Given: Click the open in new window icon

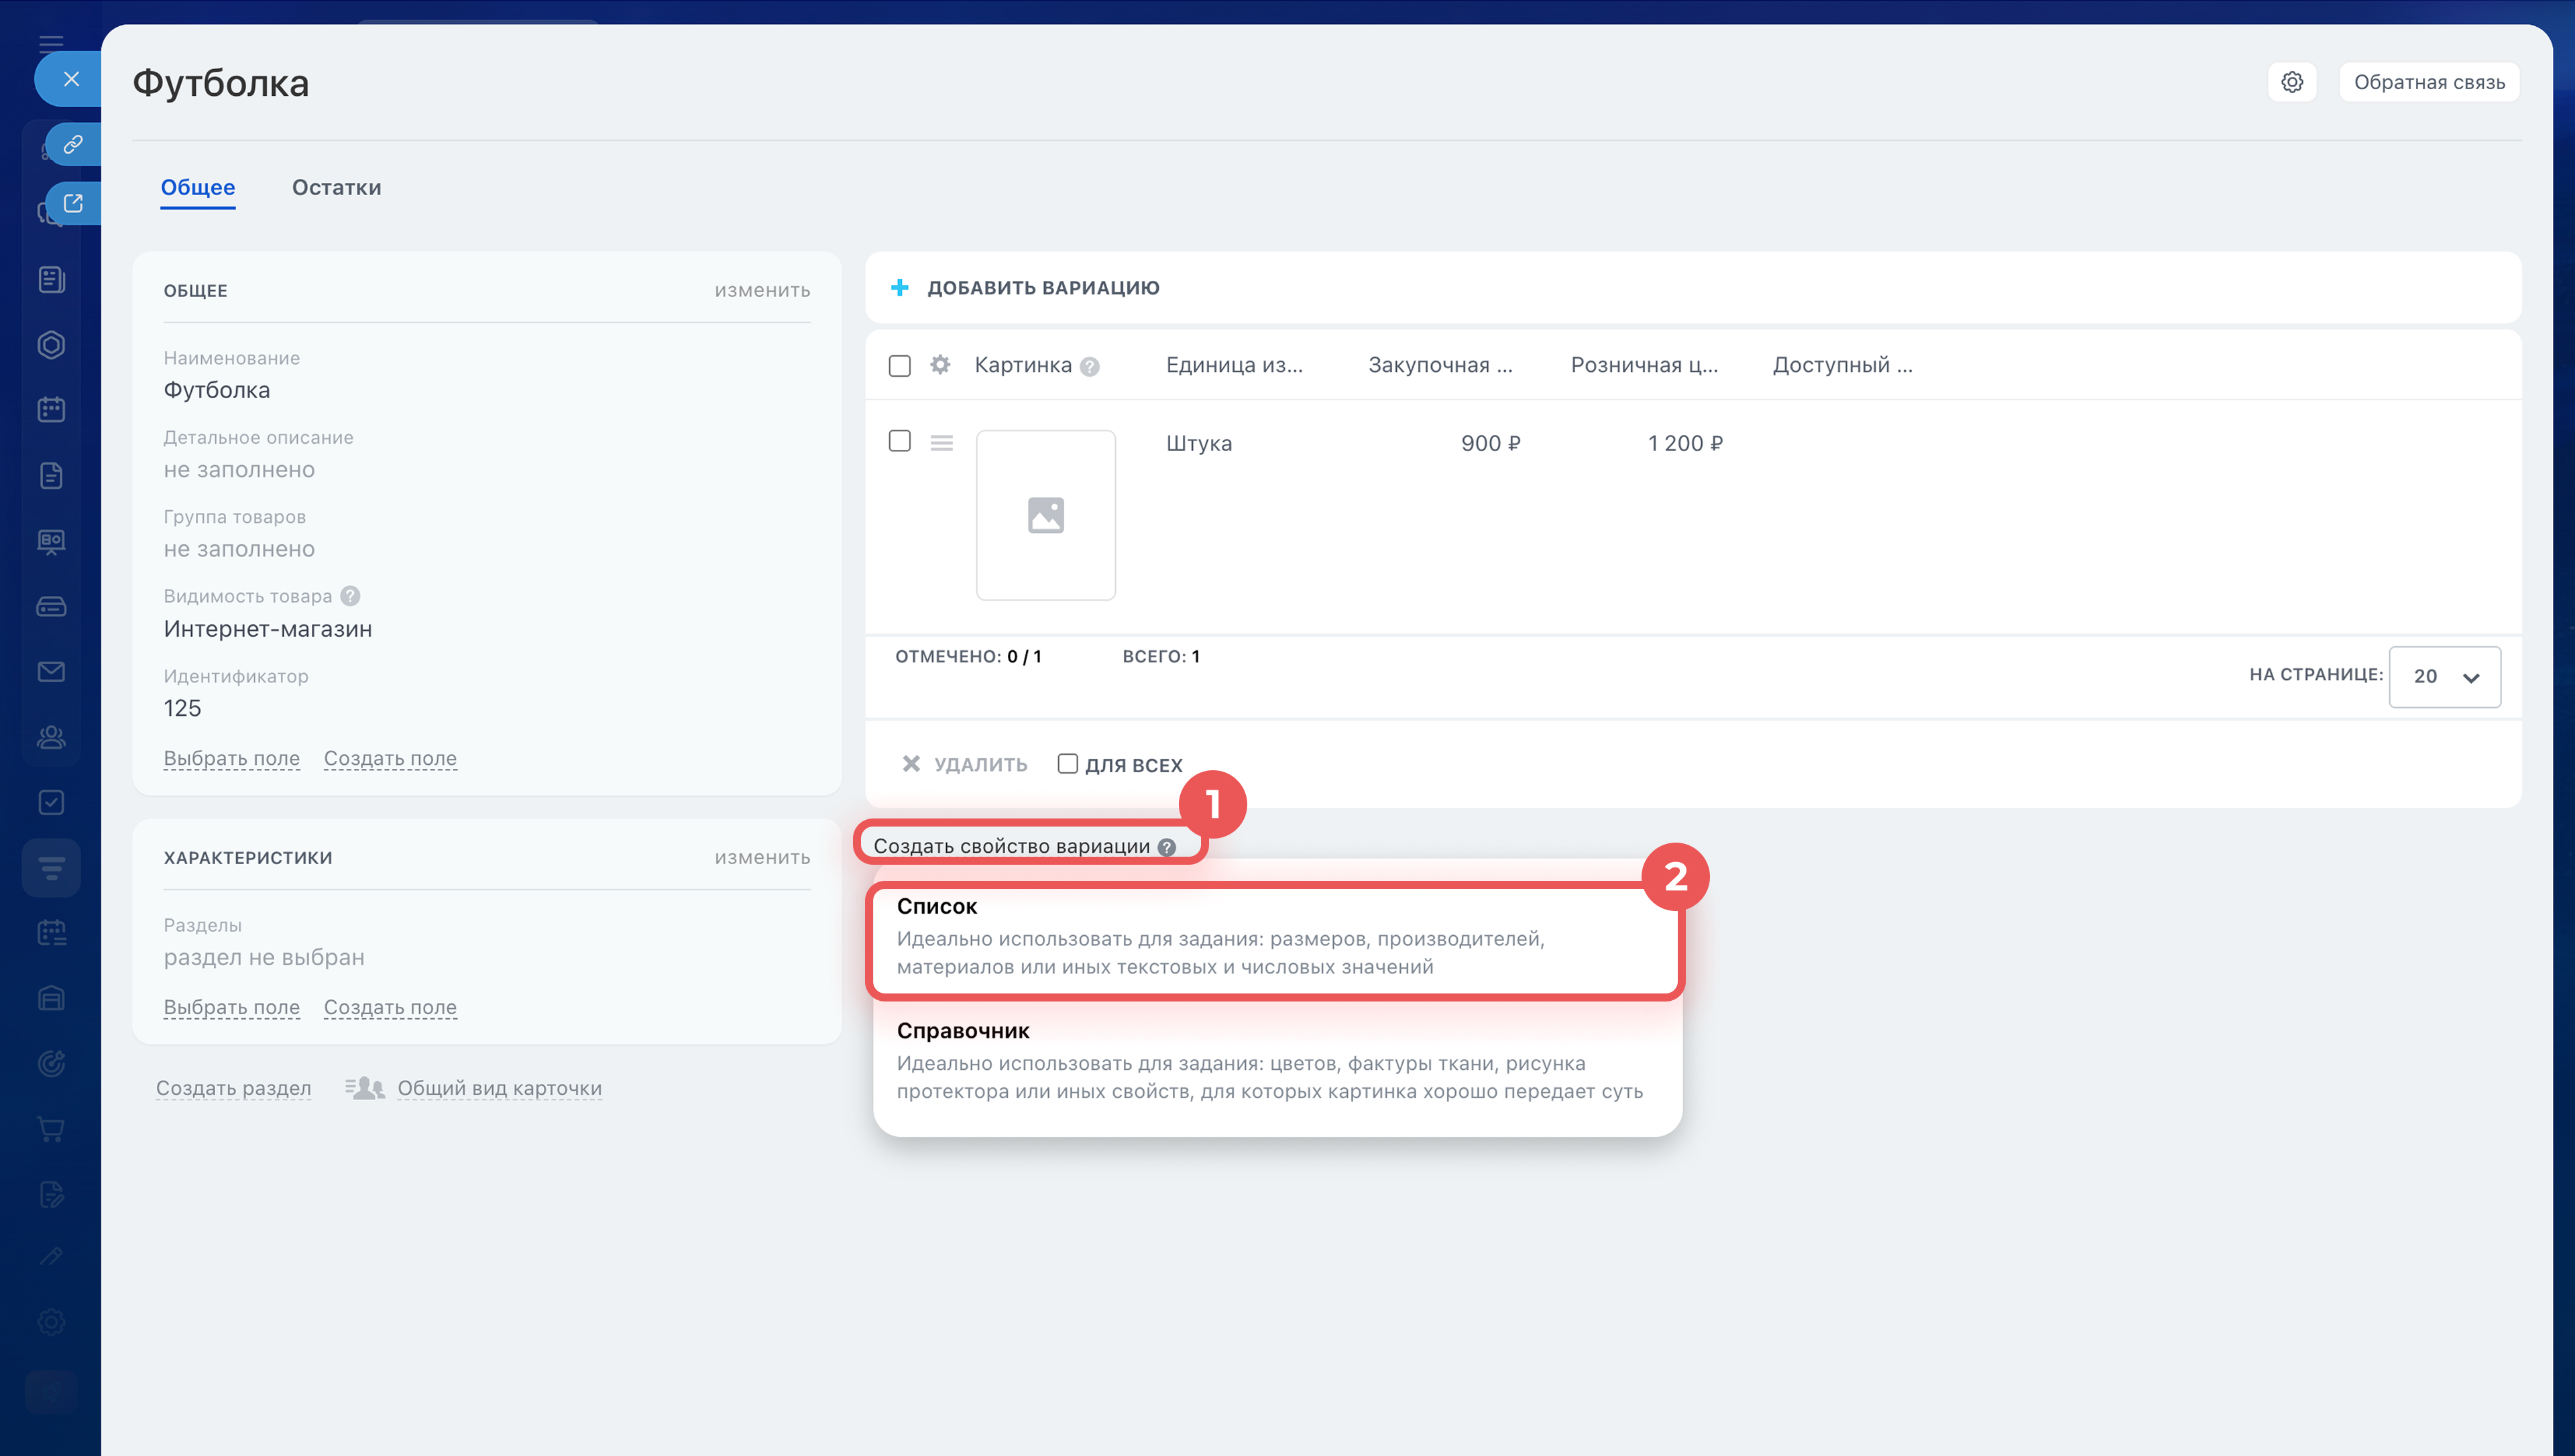Looking at the screenshot, I should click(x=73, y=204).
